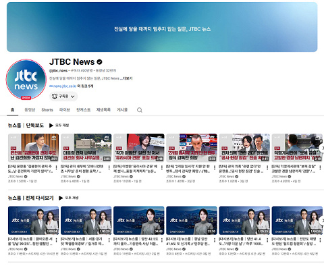This screenshot has height=266, width=324.
Task: Click the JTBC News channel avatar
Action: pyautogui.click(x=26, y=80)
